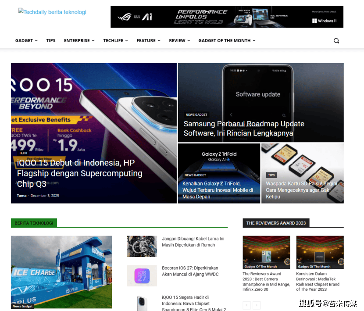Open Gadget of the Month menu

[227, 41]
